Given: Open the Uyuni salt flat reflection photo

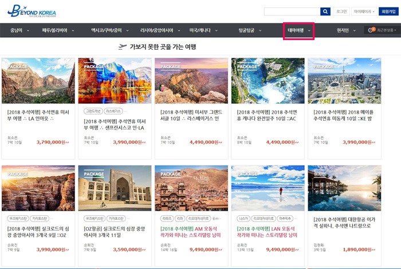Looking at the screenshot, I should pos(268,188).
